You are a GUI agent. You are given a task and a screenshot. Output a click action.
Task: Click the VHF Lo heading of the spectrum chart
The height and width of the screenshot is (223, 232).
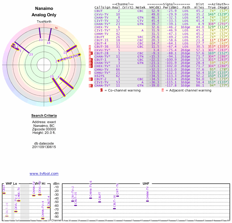click(11, 184)
